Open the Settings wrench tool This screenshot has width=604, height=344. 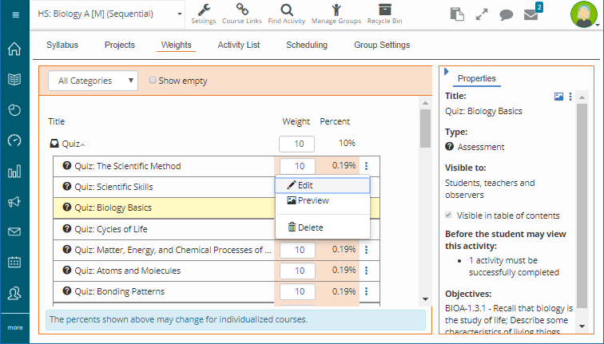204,13
